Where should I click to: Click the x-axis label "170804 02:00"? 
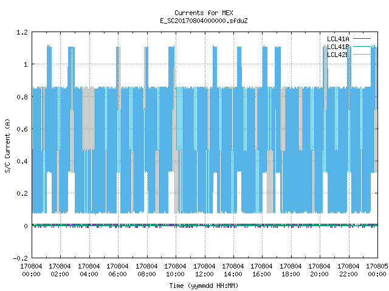click(x=60, y=270)
